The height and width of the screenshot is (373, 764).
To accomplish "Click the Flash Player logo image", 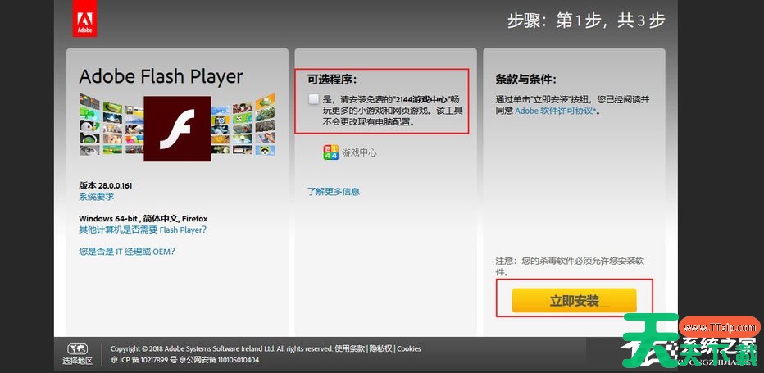I will tap(177, 129).
